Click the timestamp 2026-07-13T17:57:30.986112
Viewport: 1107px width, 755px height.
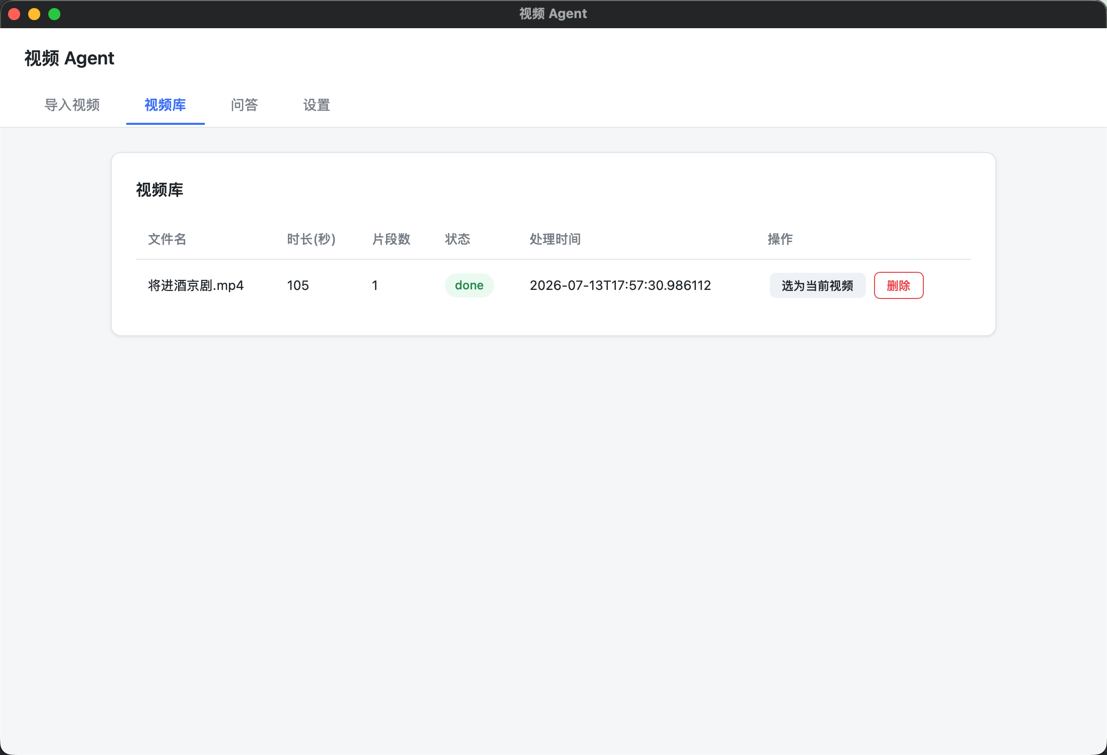(x=620, y=285)
